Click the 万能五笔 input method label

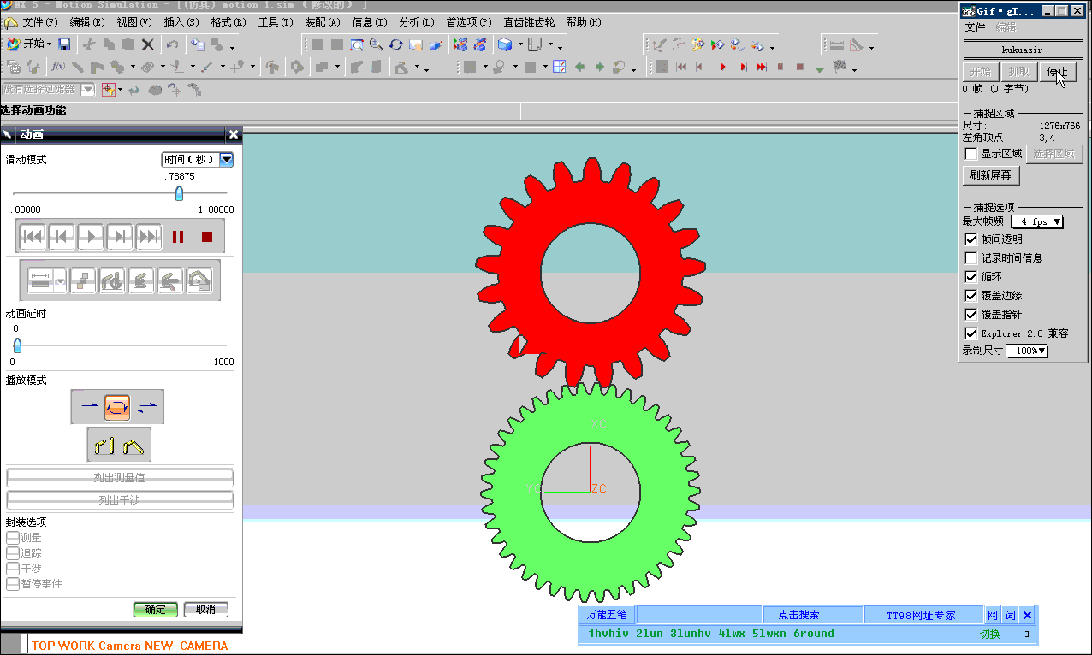click(x=607, y=615)
